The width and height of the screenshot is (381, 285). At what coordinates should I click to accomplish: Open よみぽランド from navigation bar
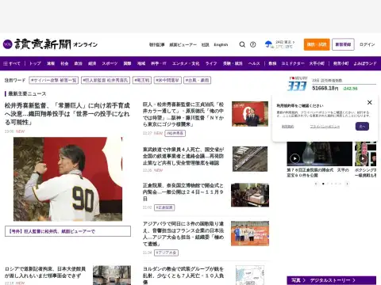click(x=365, y=63)
